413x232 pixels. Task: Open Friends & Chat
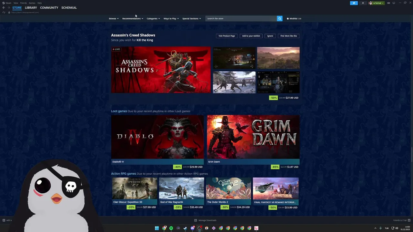[x=401, y=220]
